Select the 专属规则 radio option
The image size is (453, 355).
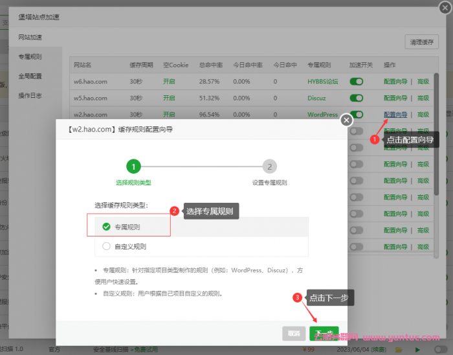(107, 227)
